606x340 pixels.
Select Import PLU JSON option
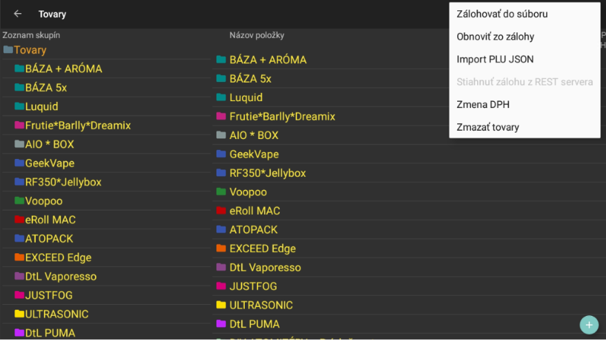pyautogui.click(x=495, y=59)
